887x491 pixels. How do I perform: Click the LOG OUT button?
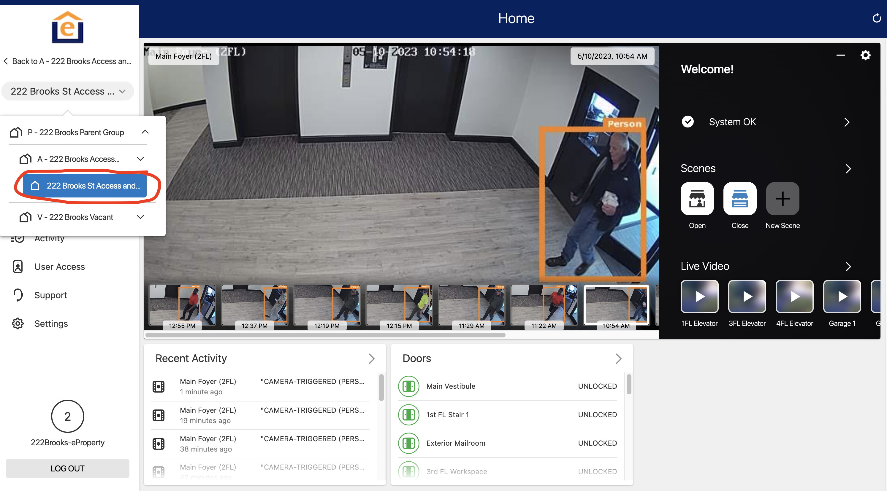(67, 468)
